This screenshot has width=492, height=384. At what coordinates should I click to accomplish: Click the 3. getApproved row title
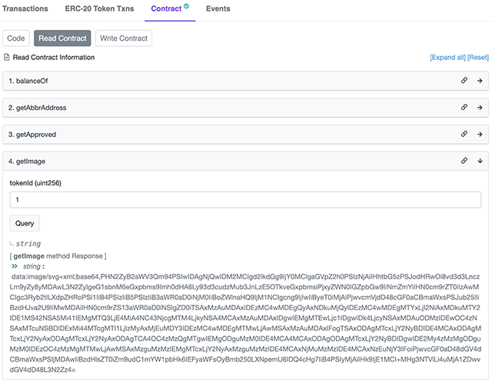point(32,135)
